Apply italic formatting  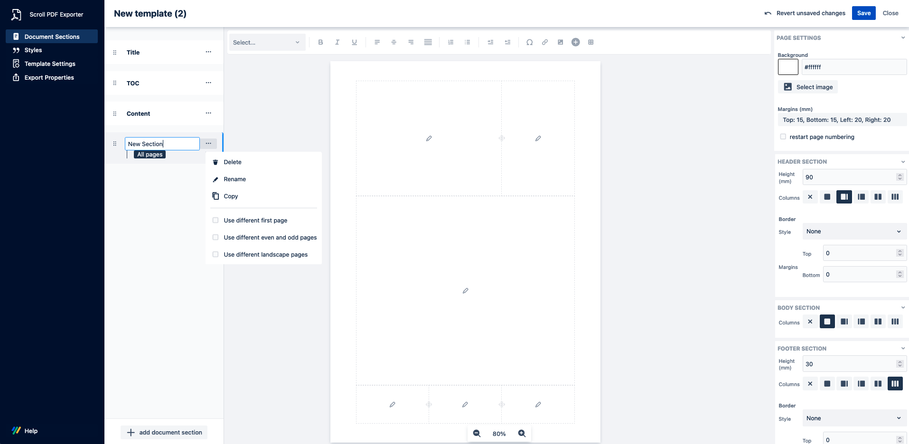click(337, 42)
